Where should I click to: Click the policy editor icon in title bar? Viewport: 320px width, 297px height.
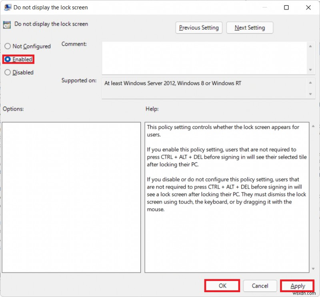coord(8,7)
